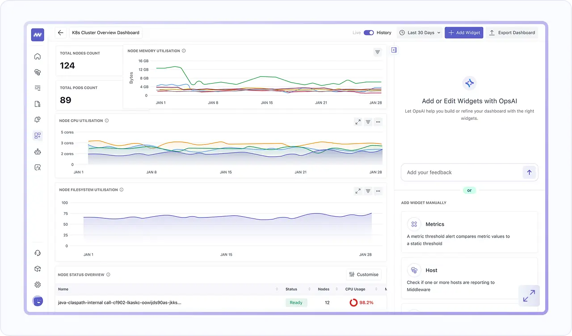Select the dashboards icon in sidebar
The height and width of the screenshot is (336, 572).
click(38, 135)
